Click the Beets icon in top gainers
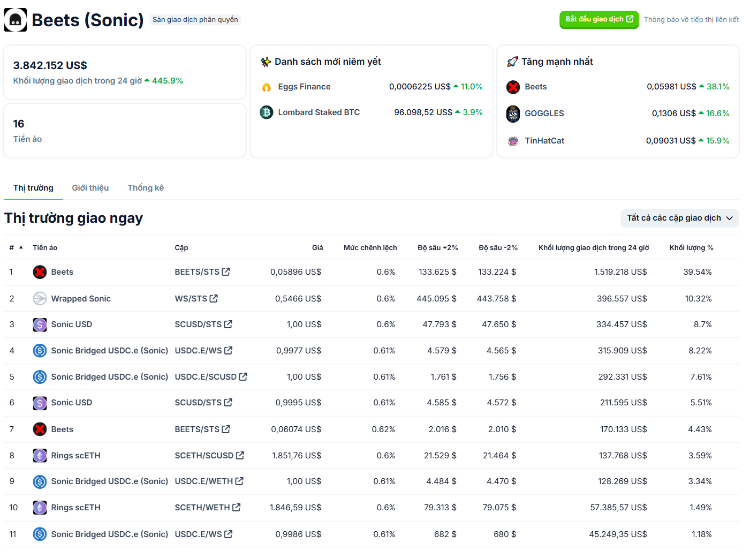 [x=513, y=87]
